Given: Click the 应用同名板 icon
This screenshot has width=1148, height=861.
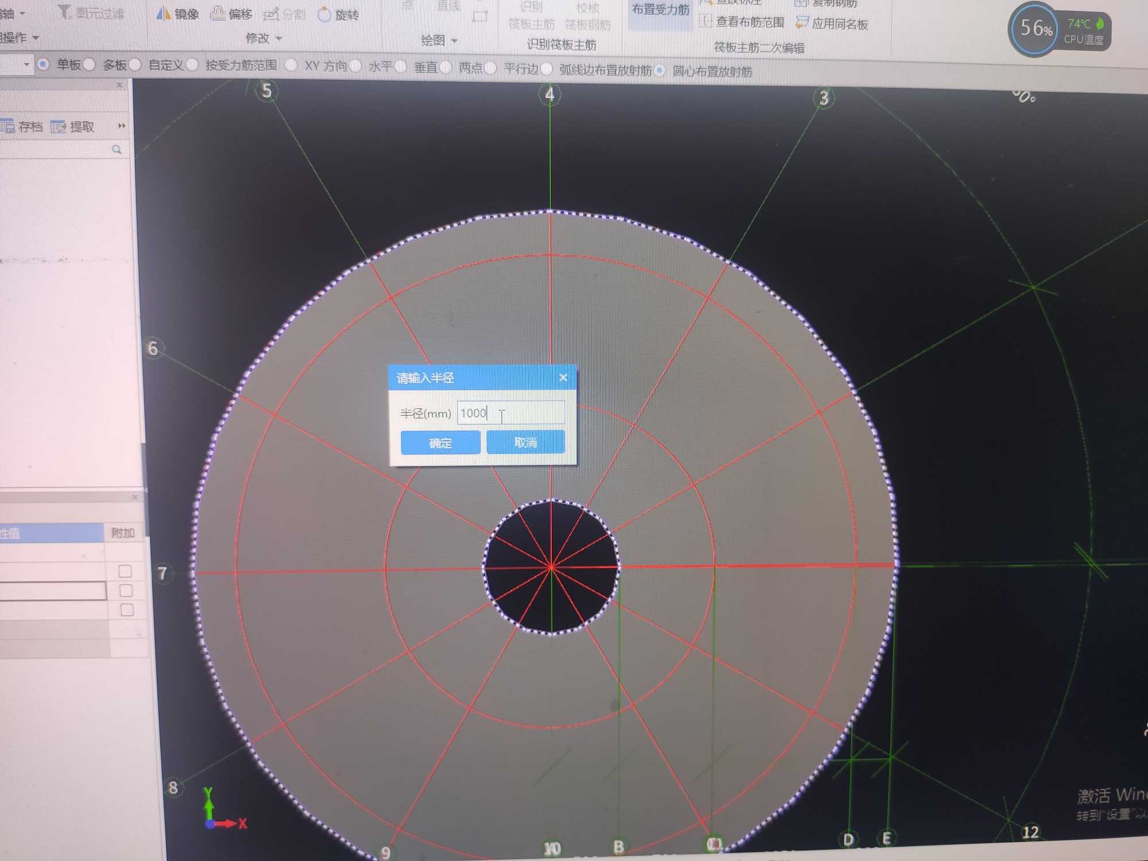Looking at the screenshot, I should [x=802, y=23].
